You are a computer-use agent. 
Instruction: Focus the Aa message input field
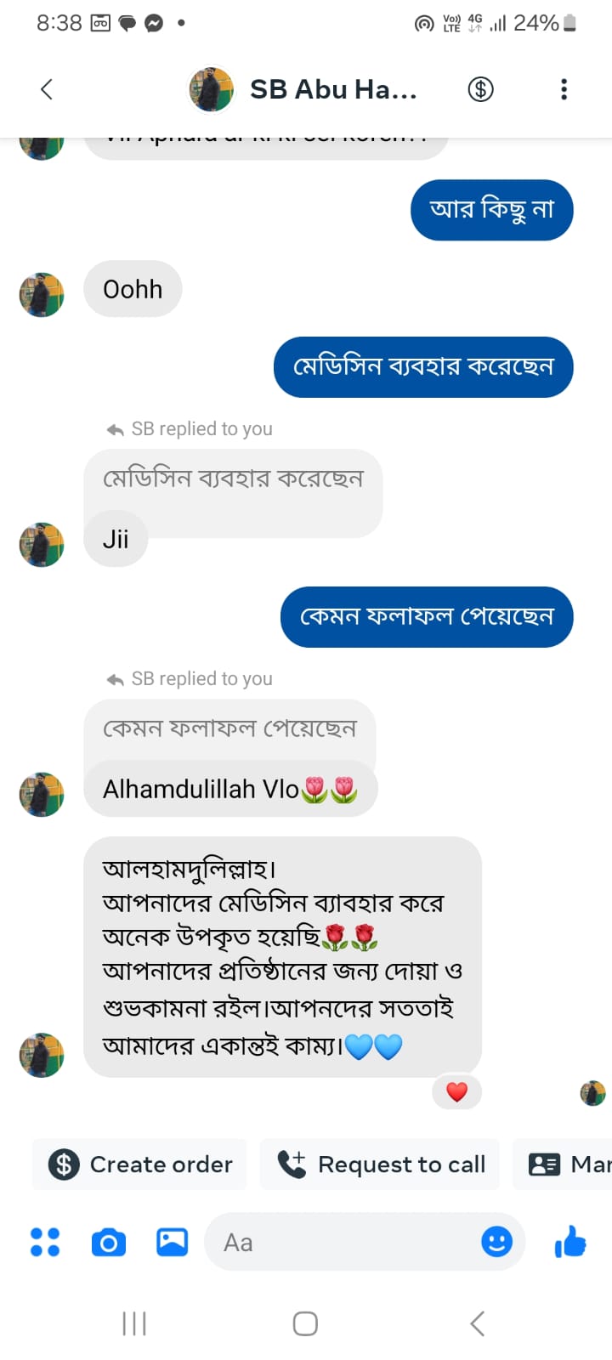pyautogui.click(x=340, y=1243)
